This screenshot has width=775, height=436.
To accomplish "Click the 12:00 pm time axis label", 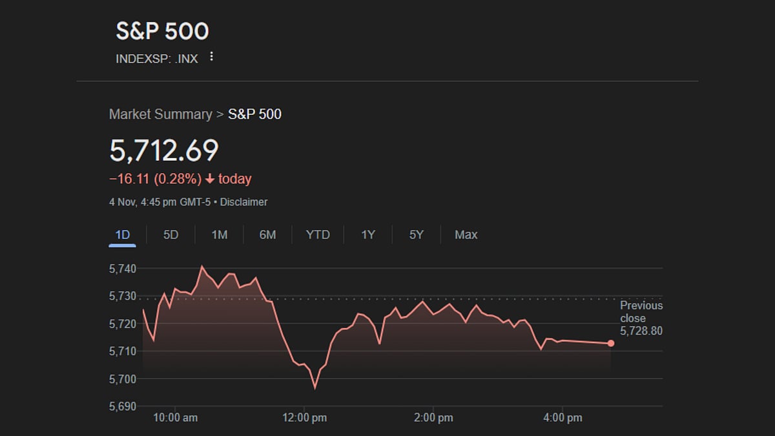I will 305,418.
